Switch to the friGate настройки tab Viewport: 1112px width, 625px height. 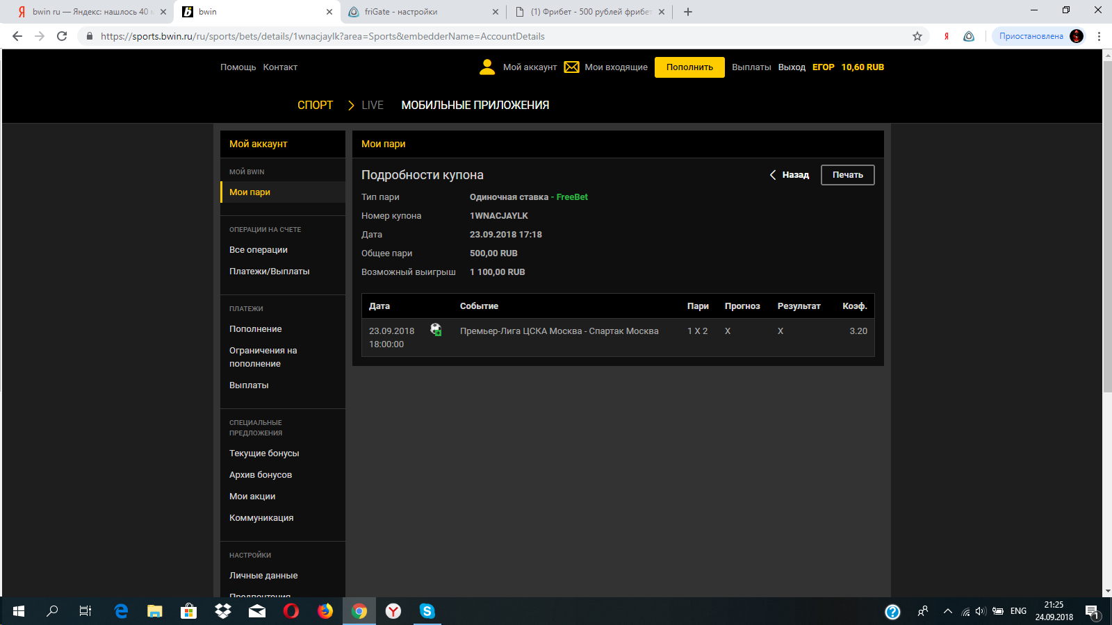pos(424,12)
